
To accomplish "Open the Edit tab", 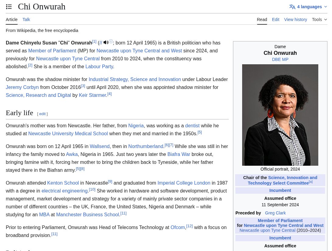I will pos(275,19).
